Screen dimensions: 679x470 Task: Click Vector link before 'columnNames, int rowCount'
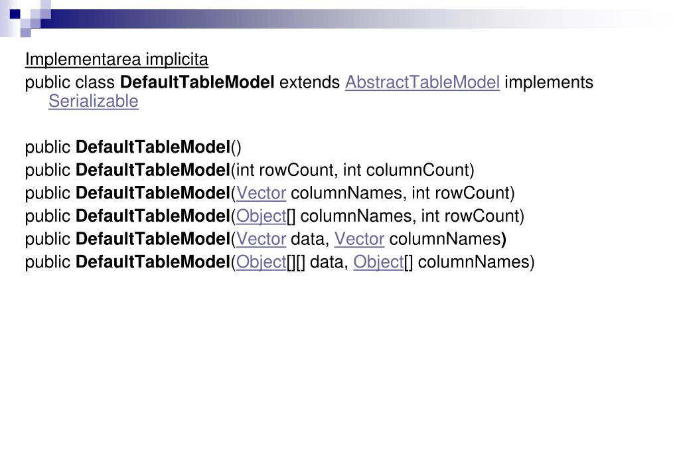click(261, 193)
